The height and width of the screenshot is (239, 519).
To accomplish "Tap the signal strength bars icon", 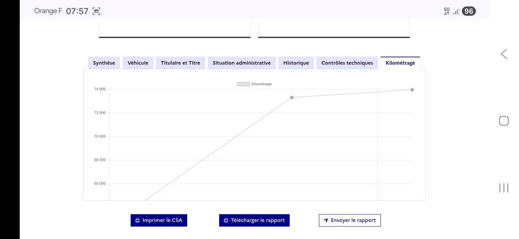I will pyautogui.click(x=456, y=12).
